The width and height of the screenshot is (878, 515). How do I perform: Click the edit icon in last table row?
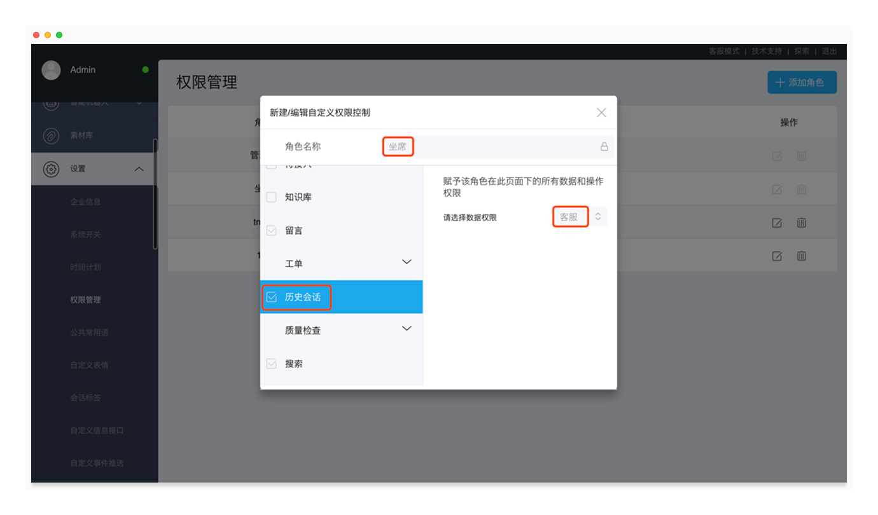(x=776, y=256)
